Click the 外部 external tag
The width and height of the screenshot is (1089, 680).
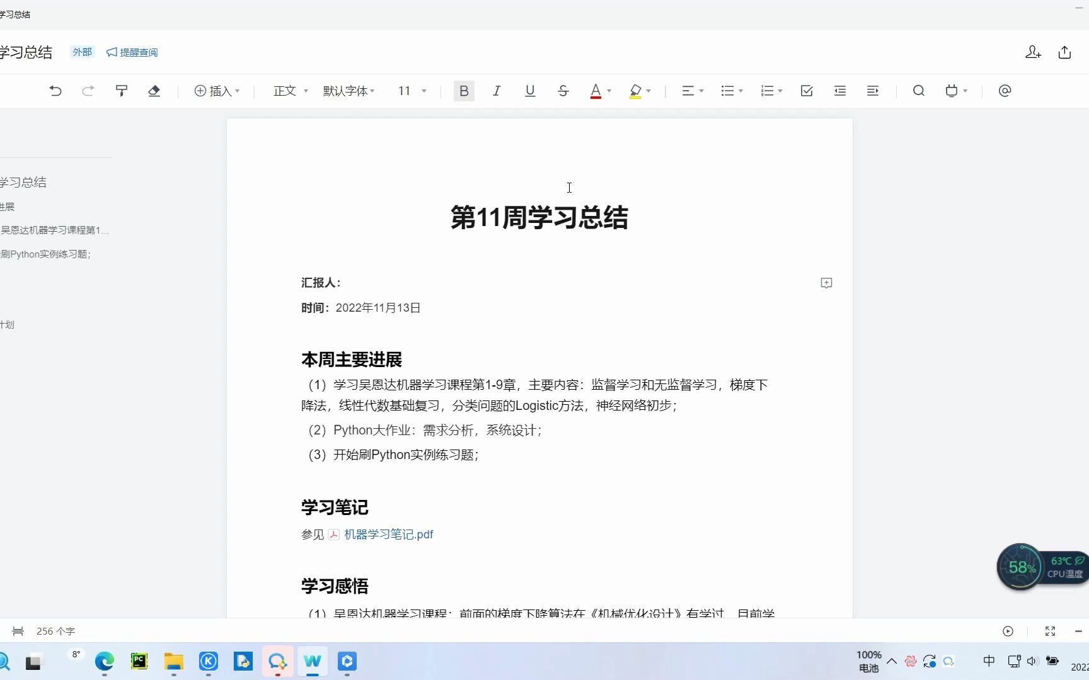coord(82,52)
